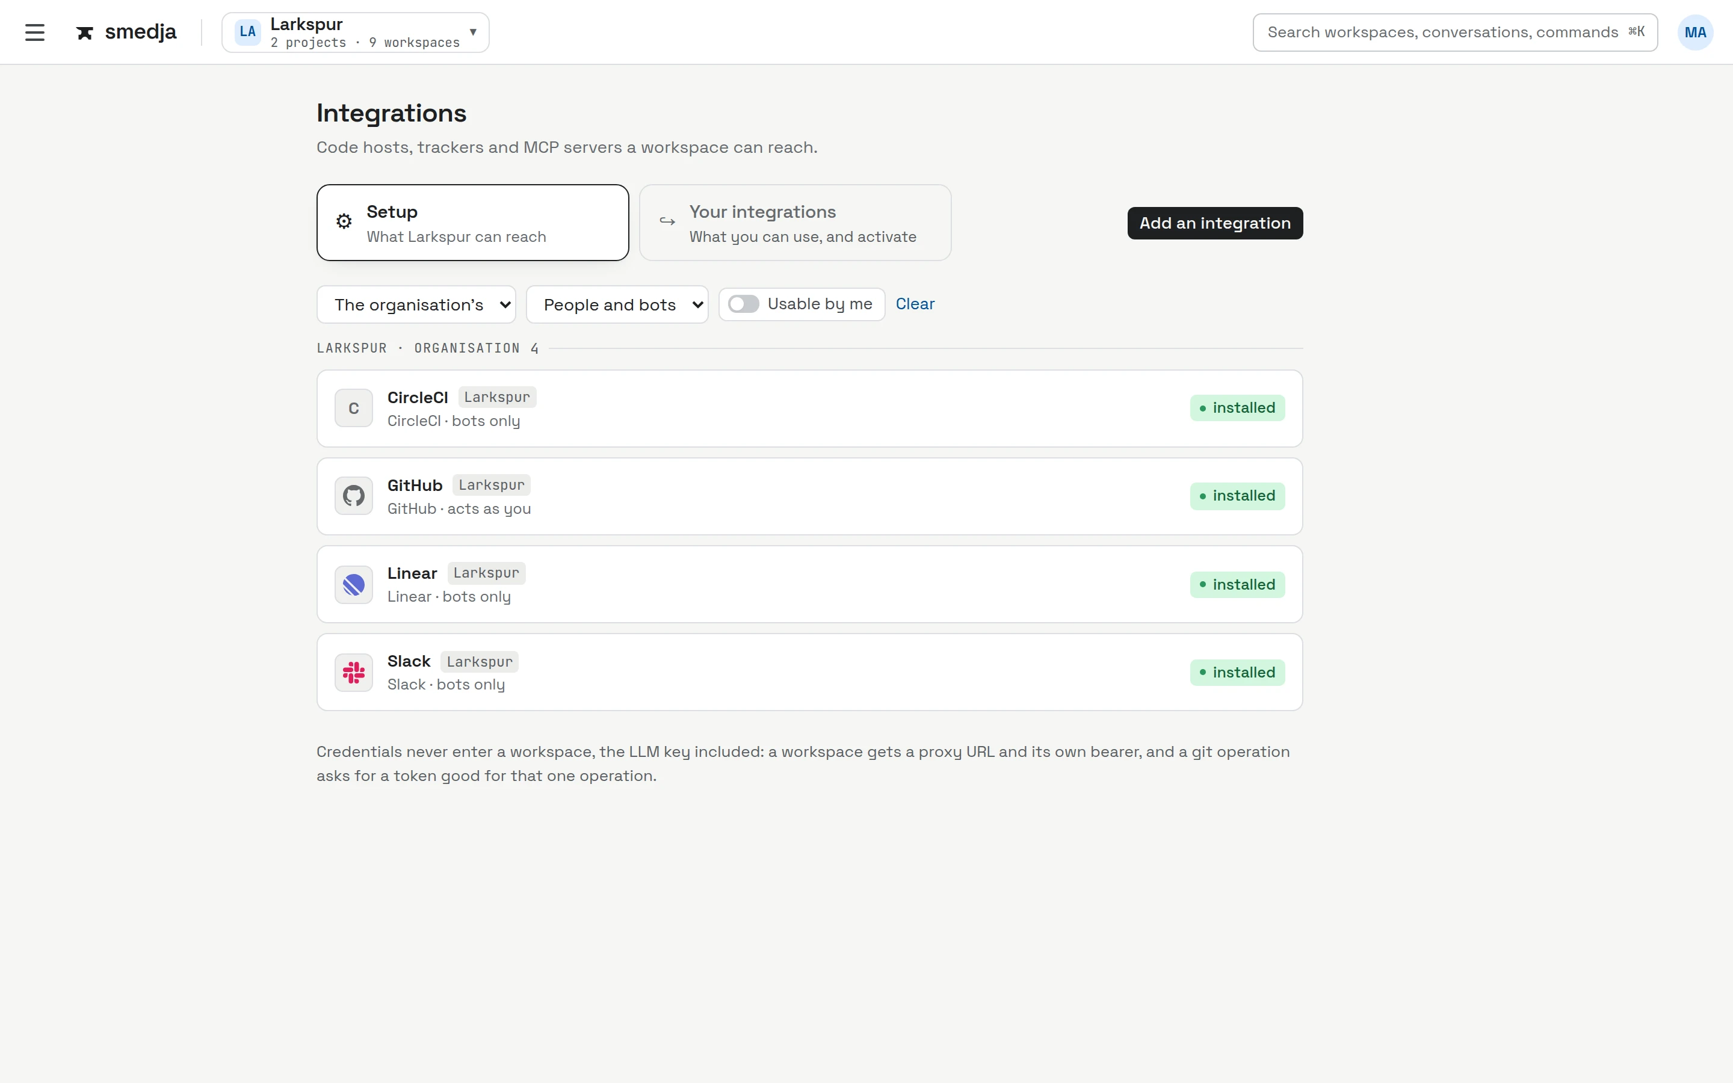The image size is (1733, 1083).
Task: Open the CircleCI integration row
Action: (x=809, y=409)
